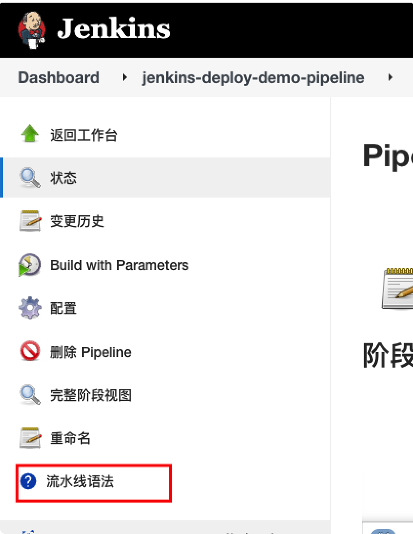Select 删除 Pipeline in the sidebar
This screenshot has height=534, width=413.
click(91, 352)
